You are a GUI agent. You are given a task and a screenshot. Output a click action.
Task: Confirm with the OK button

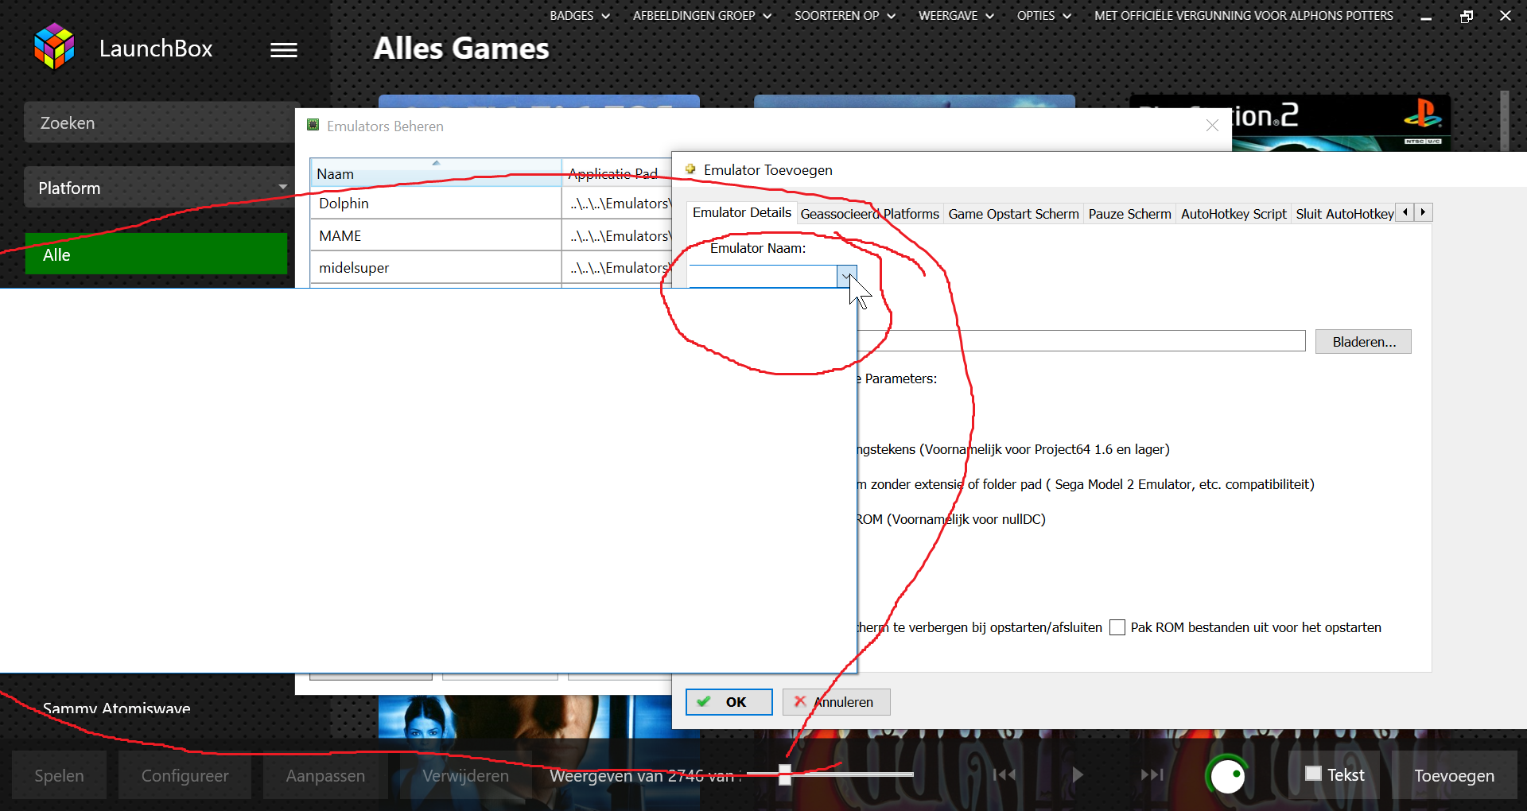pyautogui.click(x=729, y=702)
